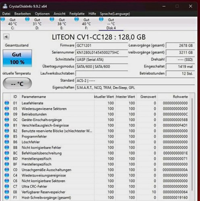
Task: Open the Bearbeiten menu
Action: point(23,14)
